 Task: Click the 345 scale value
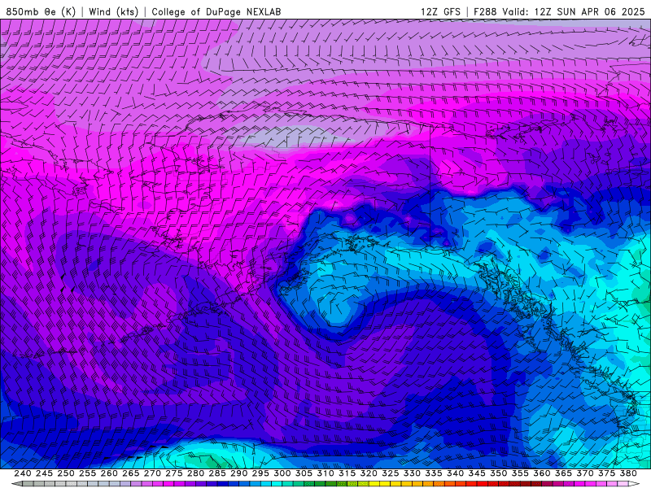477,473
